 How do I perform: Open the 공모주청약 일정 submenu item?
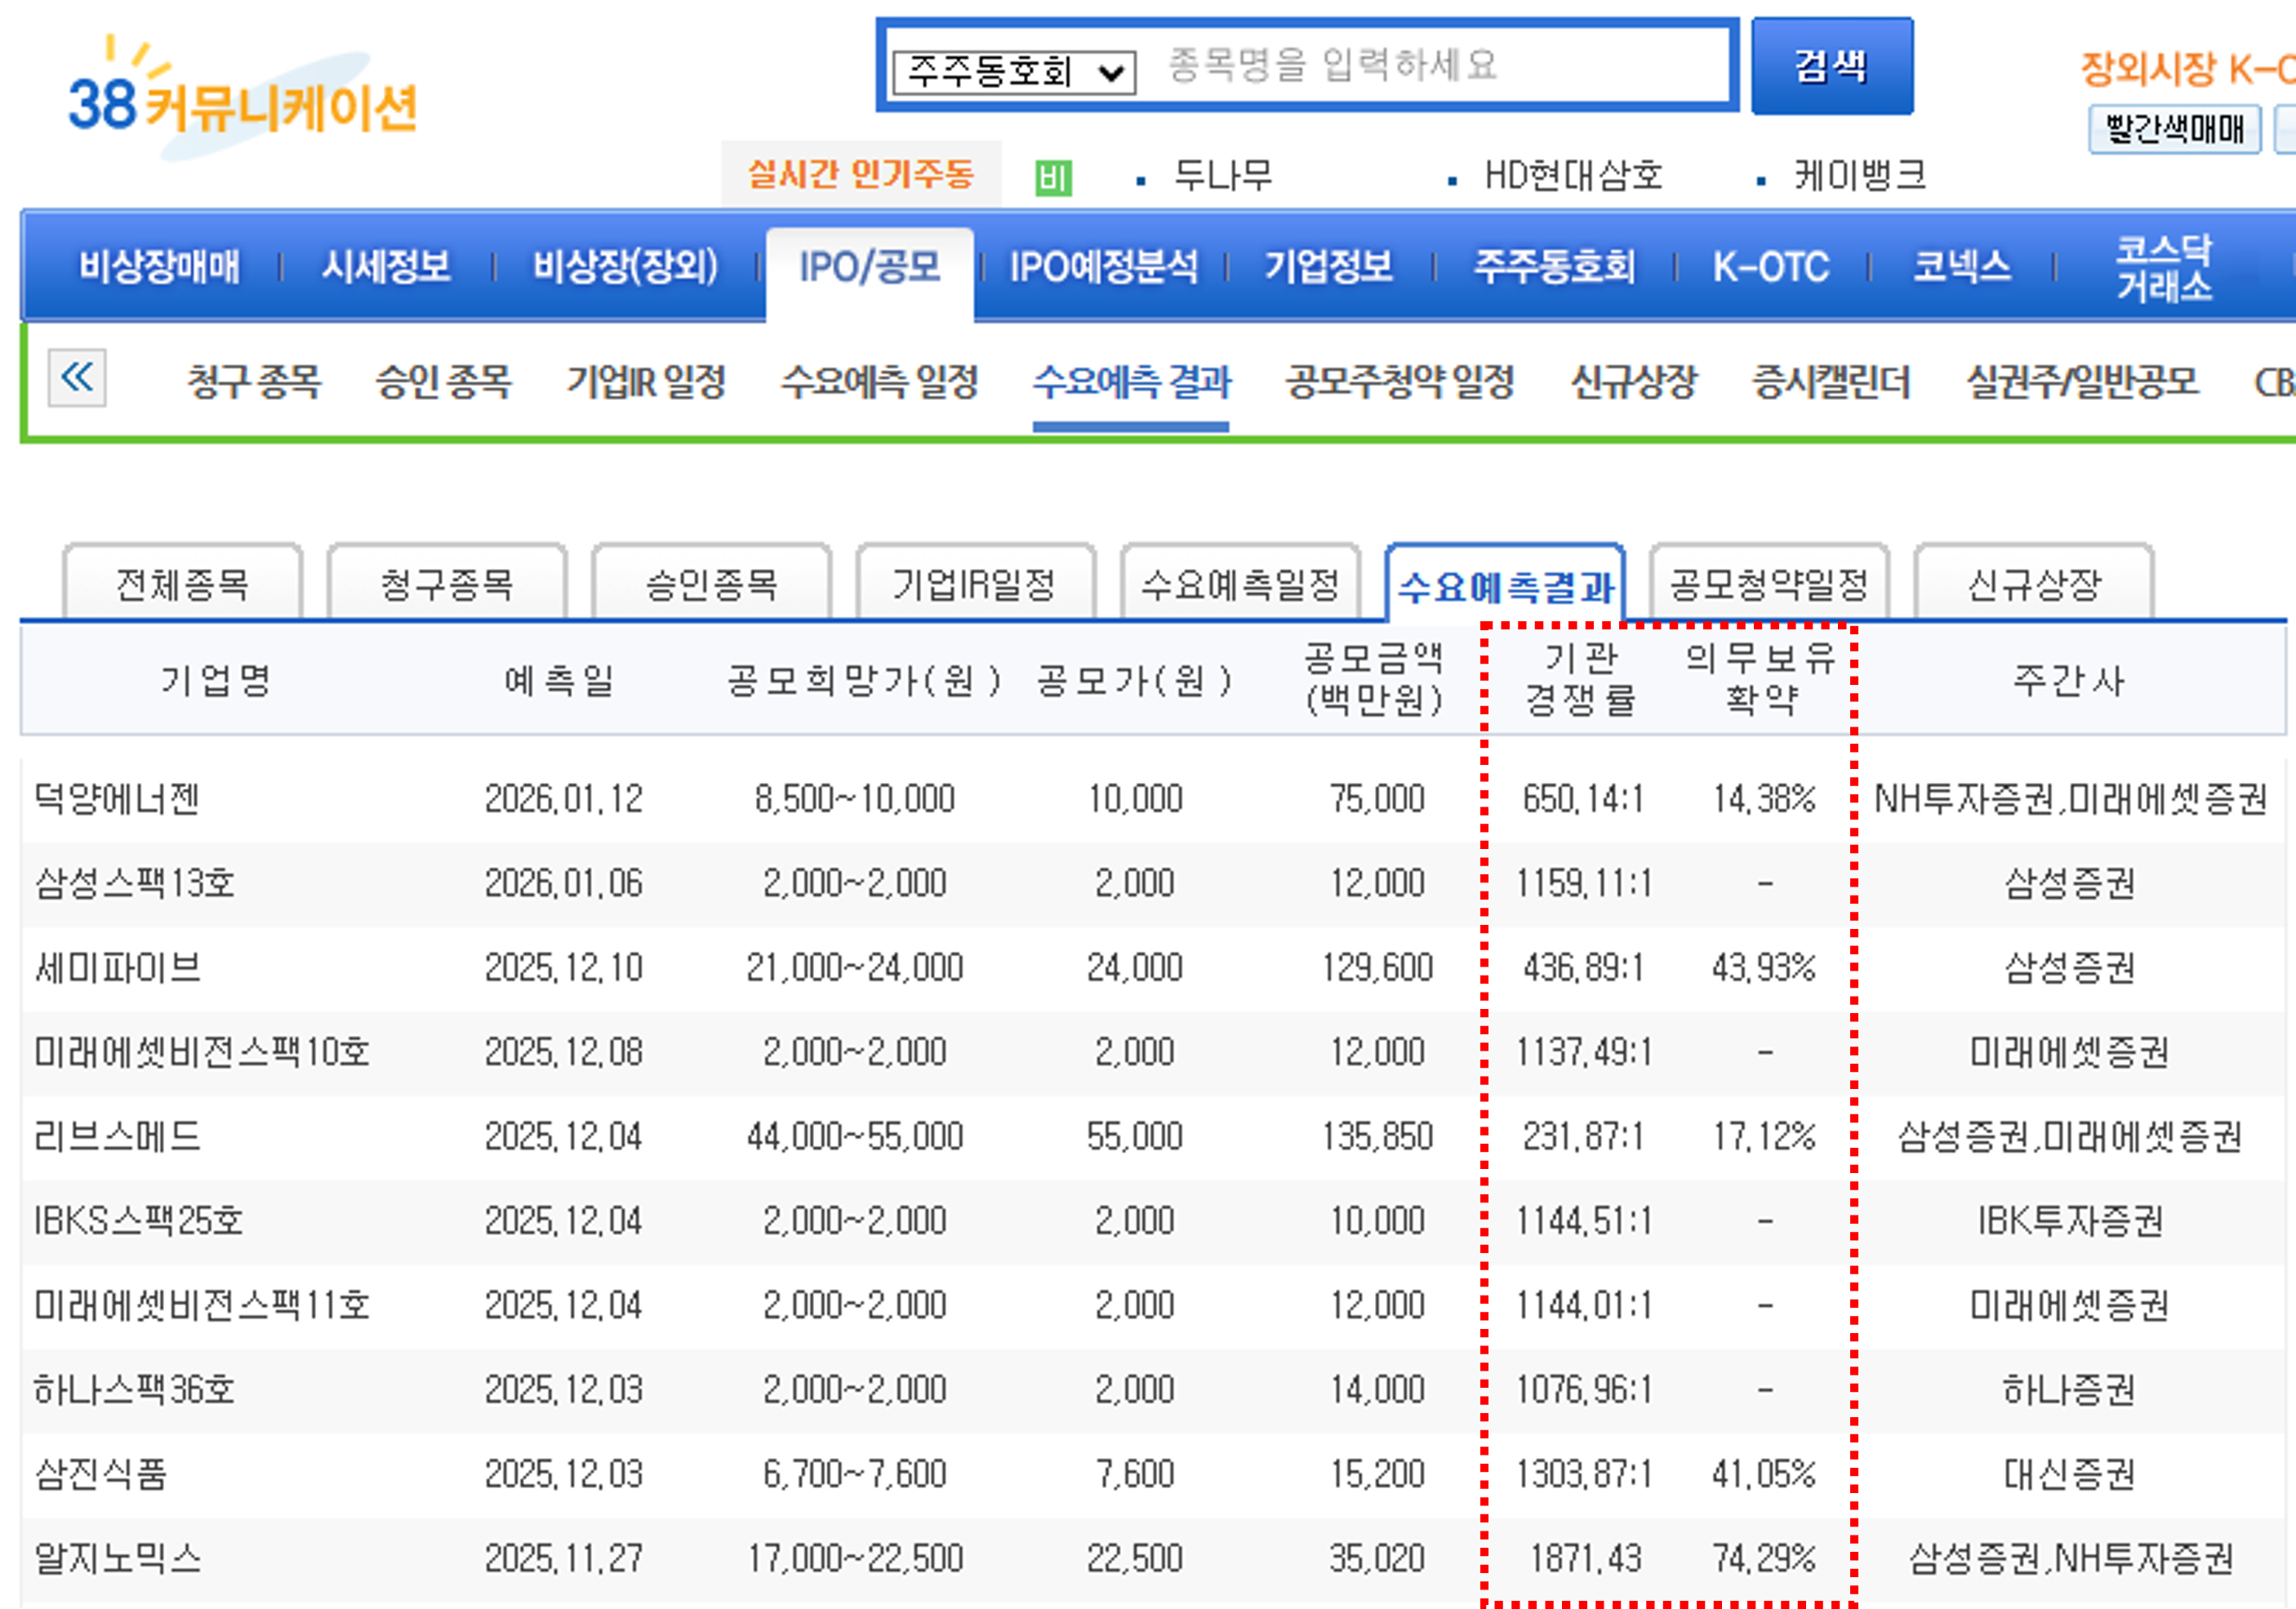click(1399, 381)
